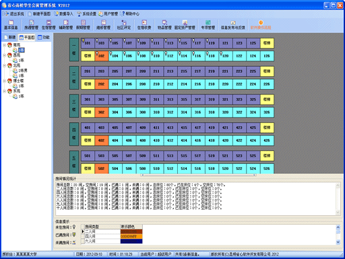Open the 辅助管理 toolbar module

point(66,25)
